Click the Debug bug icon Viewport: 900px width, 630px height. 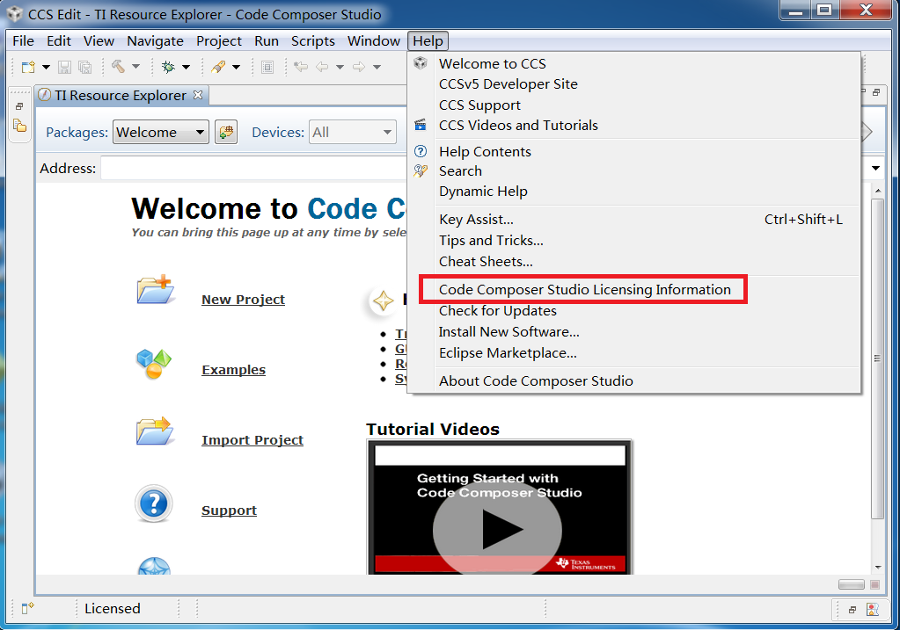click(x=168, y=67)
